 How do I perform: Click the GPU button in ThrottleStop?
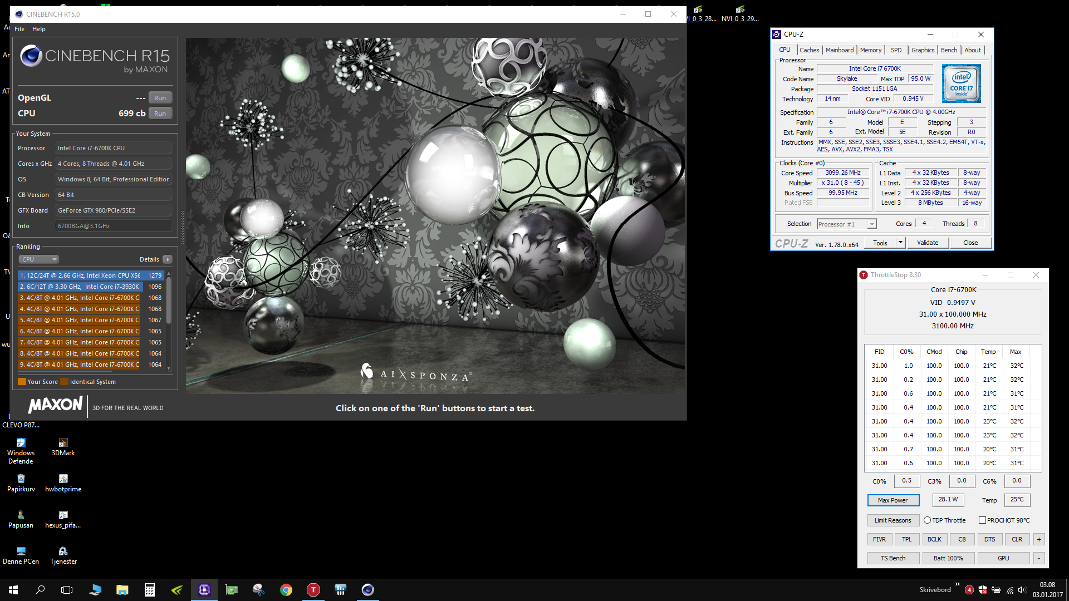[1003, 558]
